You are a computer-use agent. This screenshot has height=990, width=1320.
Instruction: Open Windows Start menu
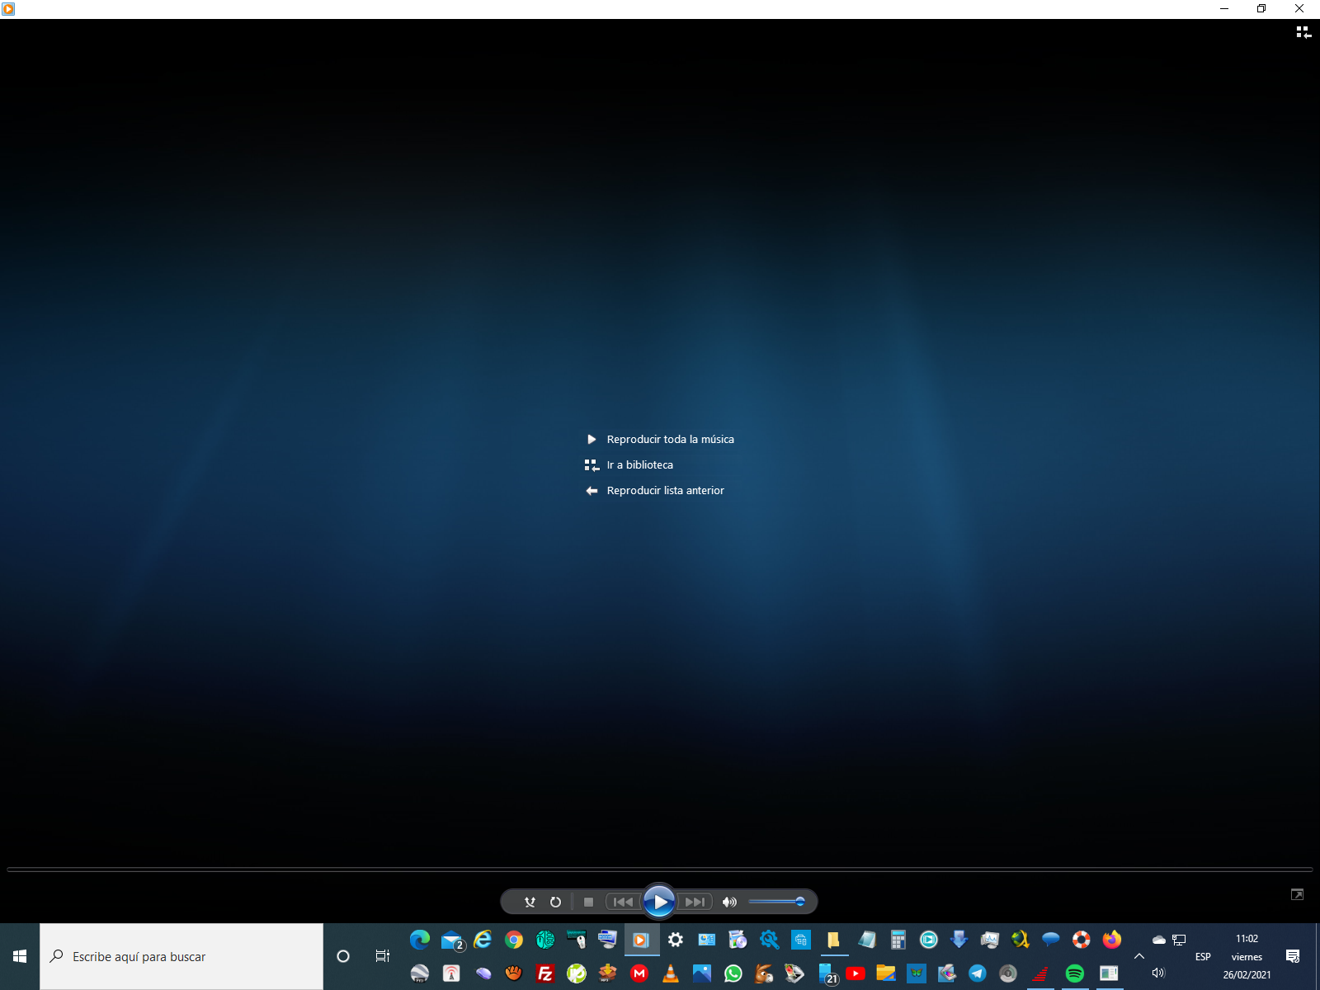(20, 956)
